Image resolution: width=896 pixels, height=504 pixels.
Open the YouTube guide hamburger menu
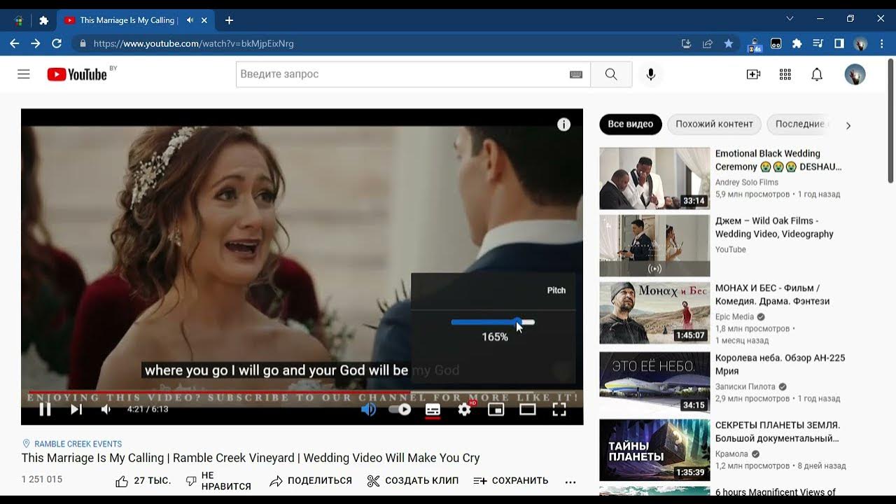point(24,74)
